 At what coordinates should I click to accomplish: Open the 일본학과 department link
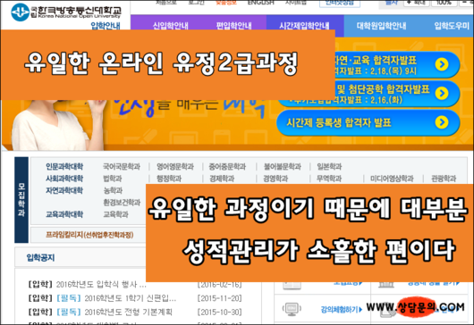click(x=329, y=167)
